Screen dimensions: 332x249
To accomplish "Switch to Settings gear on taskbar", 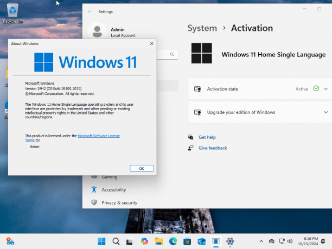I will click(x=230, y=241).
